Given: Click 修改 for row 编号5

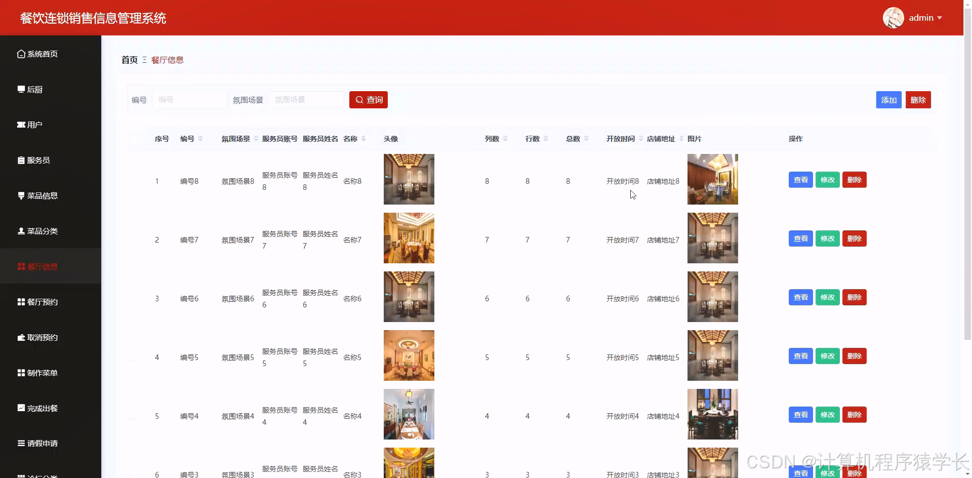Looking at the screenshot, I should [x=828, y=356].
